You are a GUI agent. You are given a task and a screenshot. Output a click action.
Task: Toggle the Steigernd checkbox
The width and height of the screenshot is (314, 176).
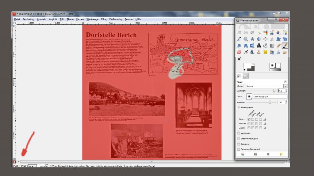click(239, 144)
